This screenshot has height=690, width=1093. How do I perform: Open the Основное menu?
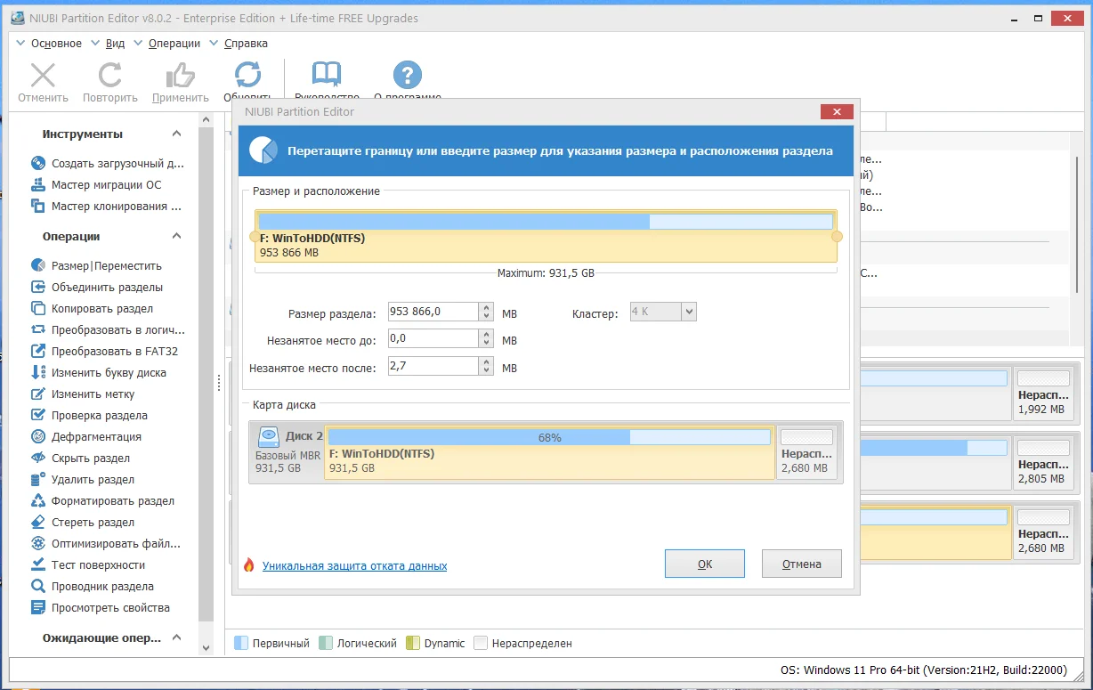[x=56, y=43]
